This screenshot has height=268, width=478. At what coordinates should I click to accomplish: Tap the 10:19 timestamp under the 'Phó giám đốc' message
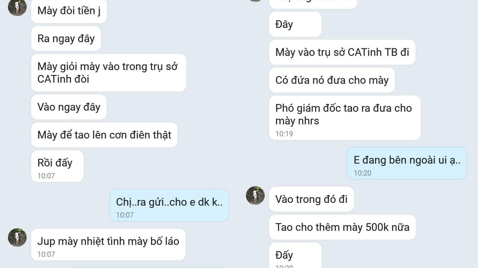284,134
